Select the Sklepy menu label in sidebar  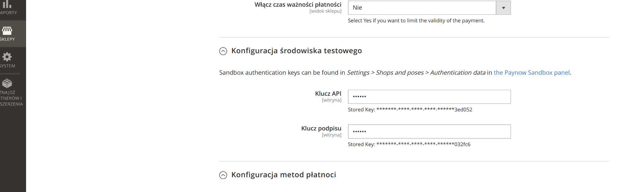pyautogui.click(x=7, y=39)
